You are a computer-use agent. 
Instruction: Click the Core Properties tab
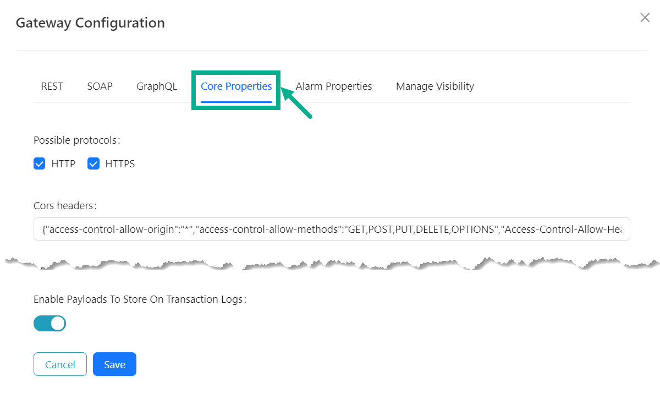pyautogui.click(x=236, y=86)
